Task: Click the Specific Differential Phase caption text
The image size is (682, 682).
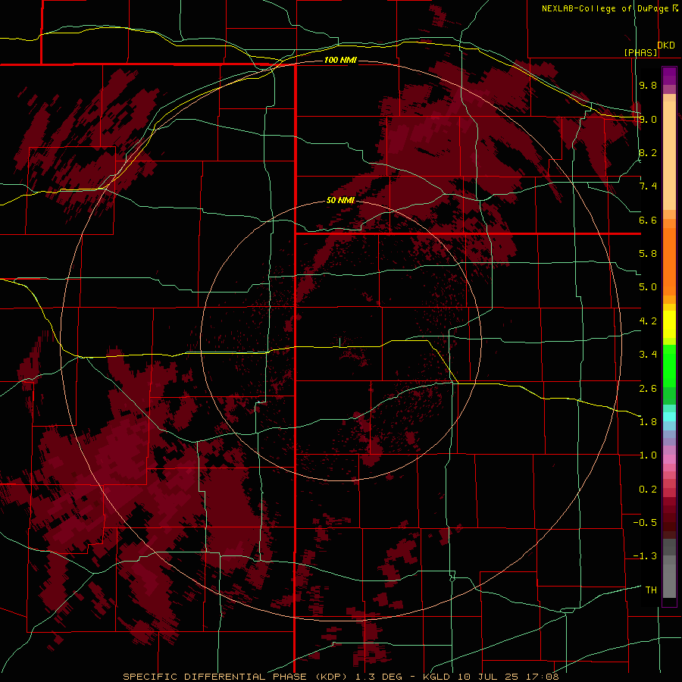Action: coord(340,677)
